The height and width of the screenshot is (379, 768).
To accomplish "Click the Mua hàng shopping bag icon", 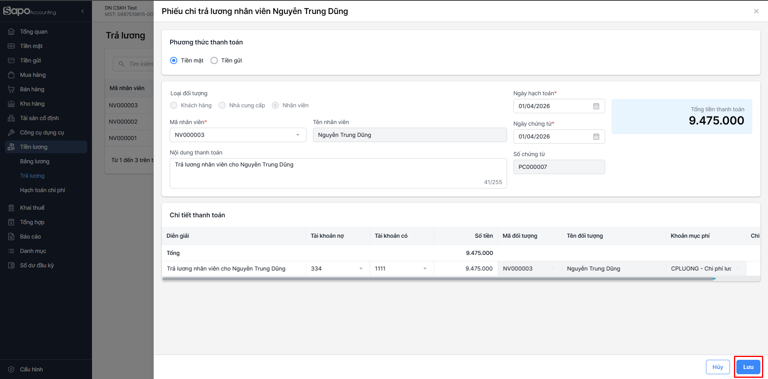I will (11, 75).
